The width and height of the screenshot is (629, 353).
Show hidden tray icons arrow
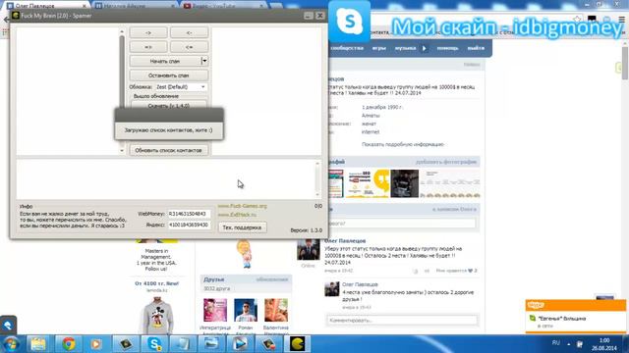(x=569, y=343)
